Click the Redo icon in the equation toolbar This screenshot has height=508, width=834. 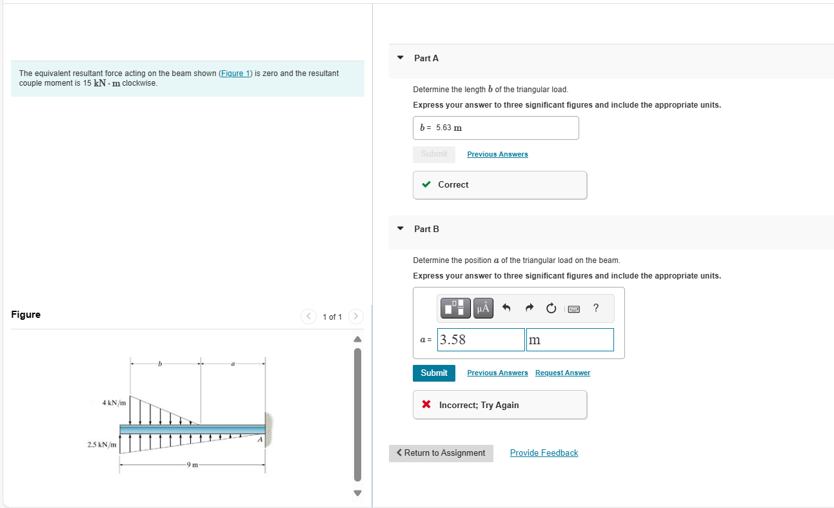click(x=528, y=308)
